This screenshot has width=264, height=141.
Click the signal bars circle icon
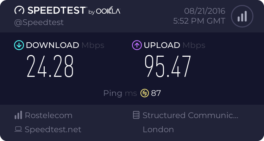[242, 16]
